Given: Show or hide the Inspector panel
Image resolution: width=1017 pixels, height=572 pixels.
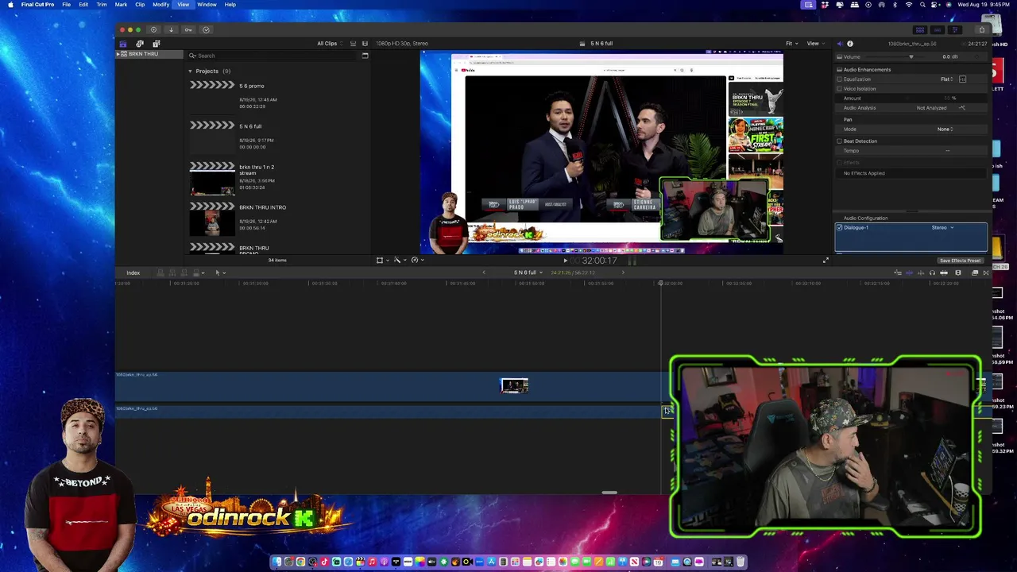Looking at the screenshot, I should tap(955, 30).
